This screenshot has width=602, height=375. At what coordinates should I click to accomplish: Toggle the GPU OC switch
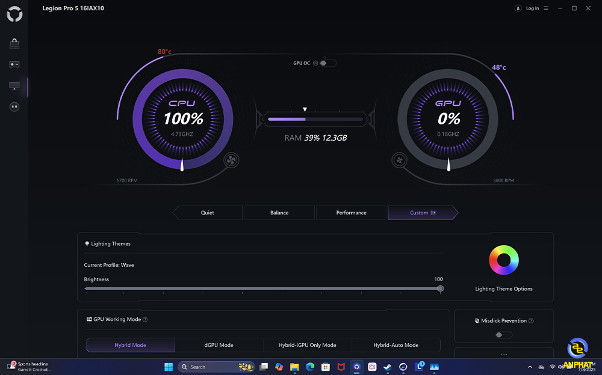pos(328,63)
